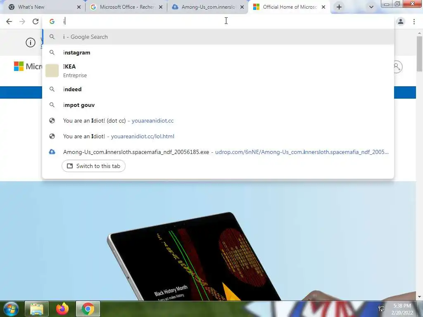Reload the current page
Screen dimensions: 423x317
click(36, 21)
